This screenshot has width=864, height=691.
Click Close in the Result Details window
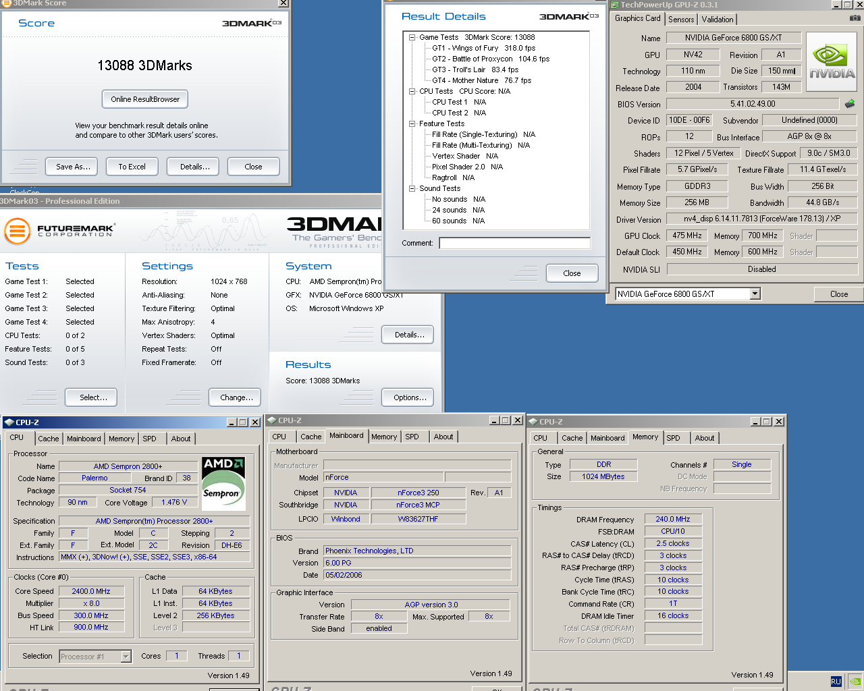[x=572, y=273]
